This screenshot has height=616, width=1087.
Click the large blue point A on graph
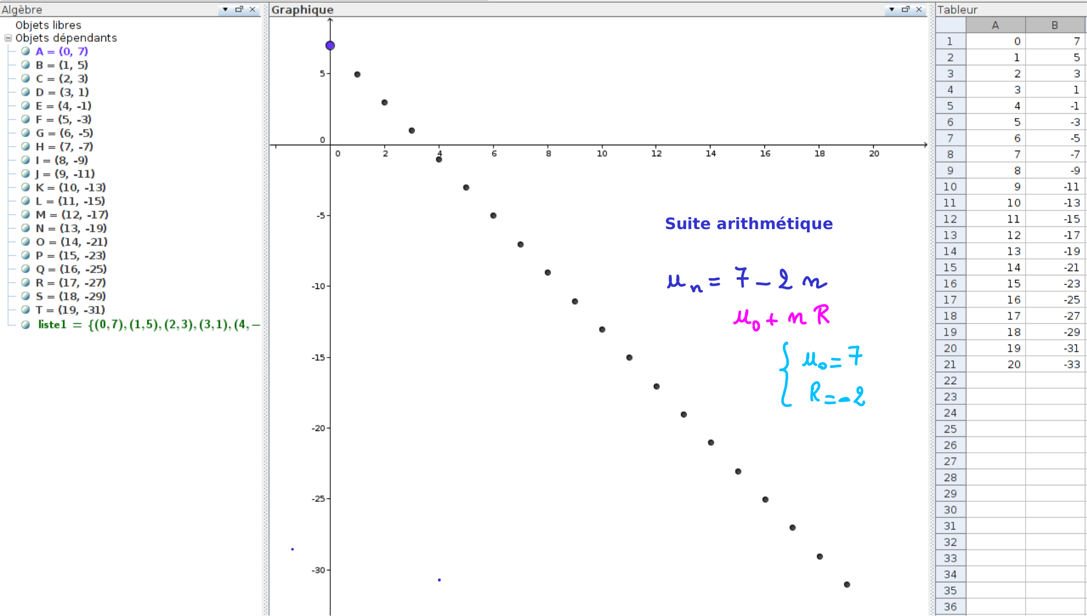330,46
